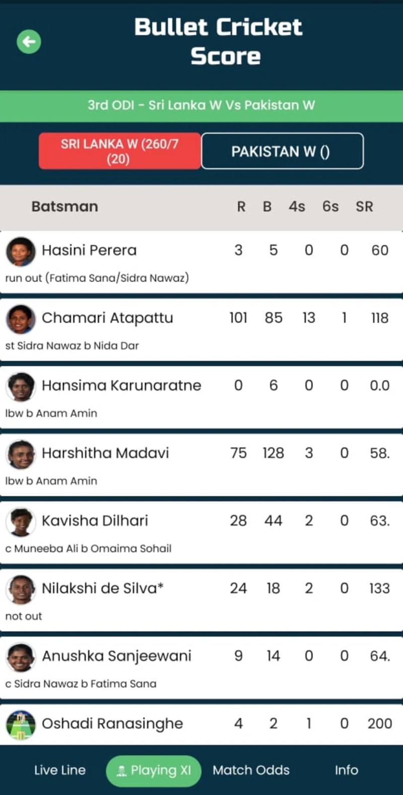Go to Match Odds tab
Screen dimensions: 403x795
[251, 770]
